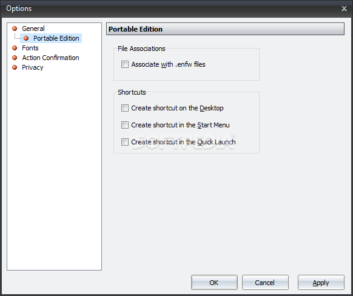Go to the Privacy options page
The width and height of the screenshot is (353, 296).
coord(32,67)
